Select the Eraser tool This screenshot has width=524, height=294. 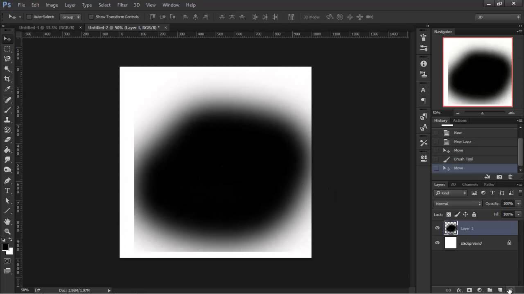pyautogui.click(x=7, y=140)
